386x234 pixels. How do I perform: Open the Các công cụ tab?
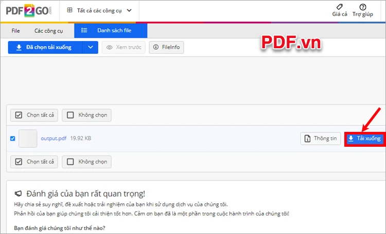tap(48, 31)
